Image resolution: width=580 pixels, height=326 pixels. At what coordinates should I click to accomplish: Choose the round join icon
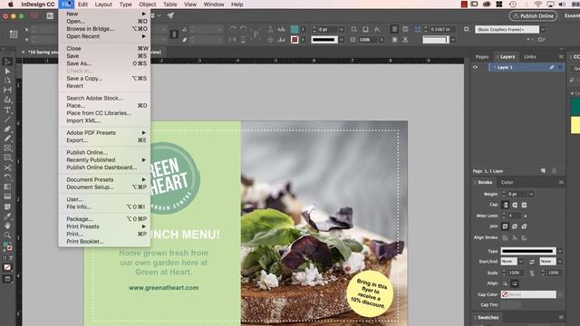click(515, 226)
